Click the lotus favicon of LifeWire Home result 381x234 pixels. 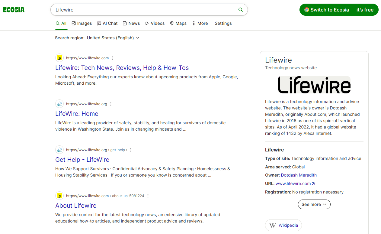pos(60,104)
